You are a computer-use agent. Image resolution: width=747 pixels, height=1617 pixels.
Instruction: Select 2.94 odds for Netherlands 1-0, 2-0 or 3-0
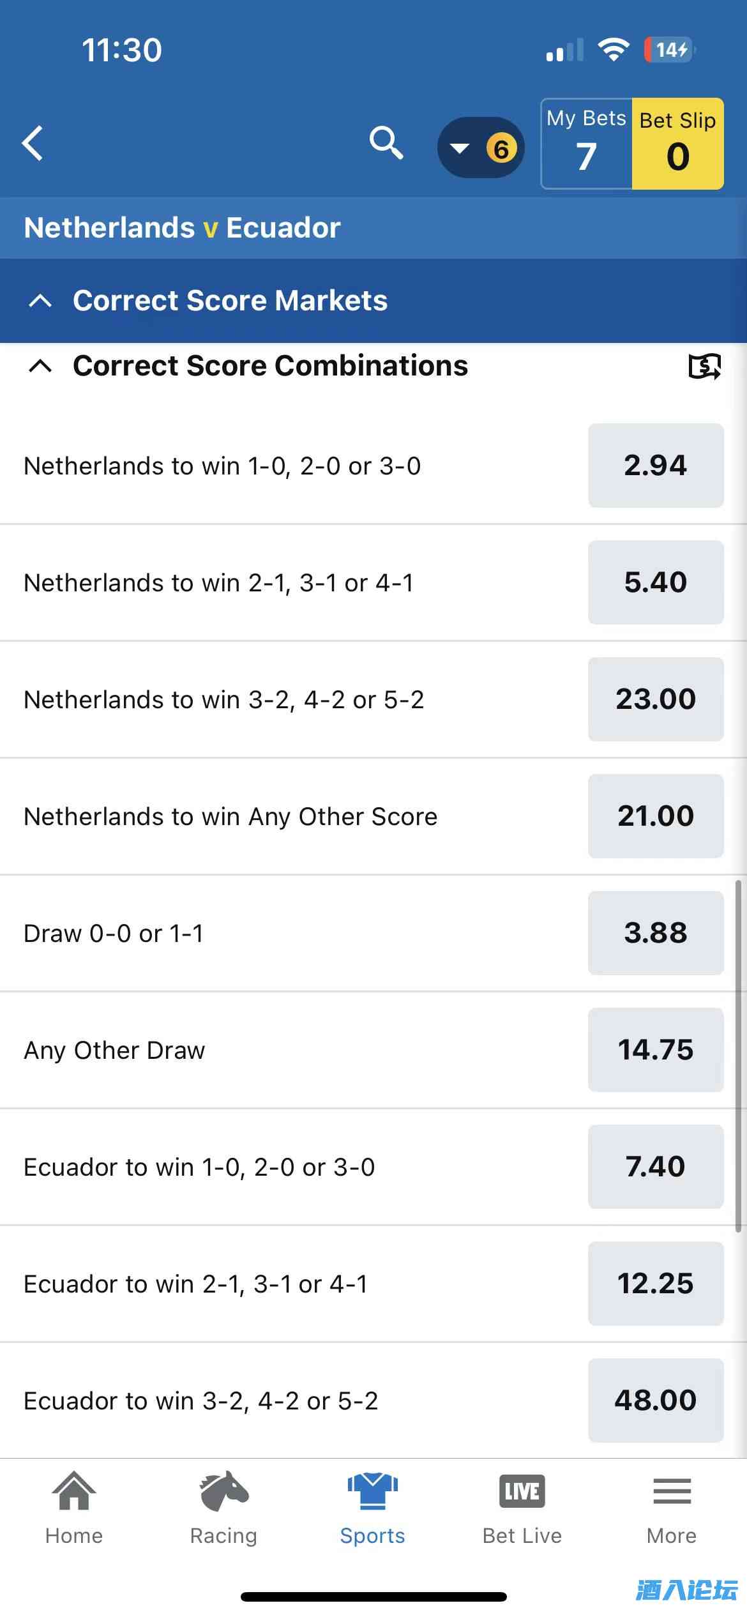[x=656, y=466]
